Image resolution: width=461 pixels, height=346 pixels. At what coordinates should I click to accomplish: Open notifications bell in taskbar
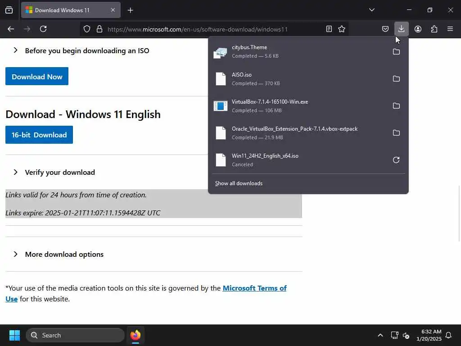pos(448,335)
